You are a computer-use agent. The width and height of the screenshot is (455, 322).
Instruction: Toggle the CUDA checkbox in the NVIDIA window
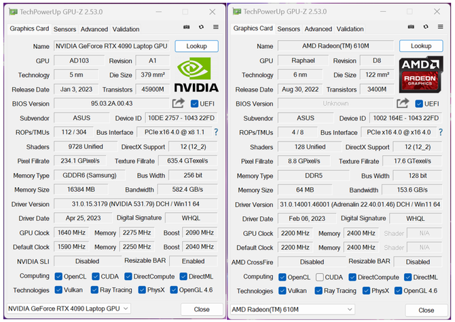point(96,277)
